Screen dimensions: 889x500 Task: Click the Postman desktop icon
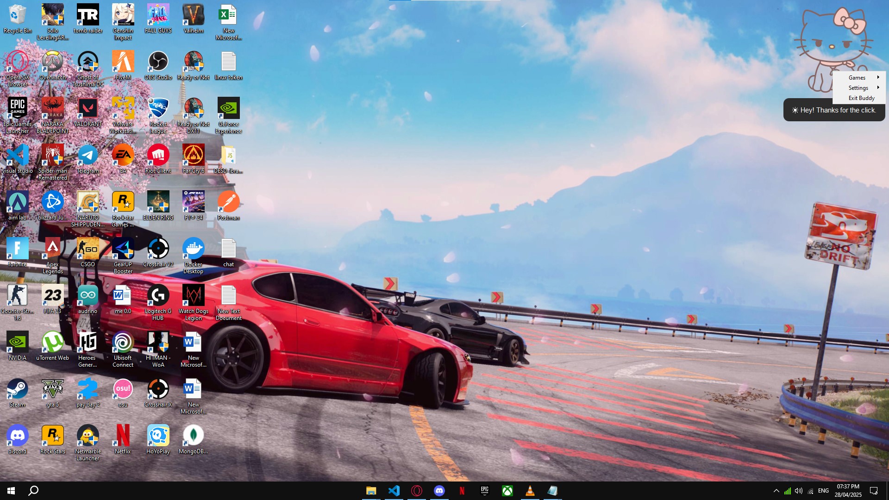tap(228, 206)
